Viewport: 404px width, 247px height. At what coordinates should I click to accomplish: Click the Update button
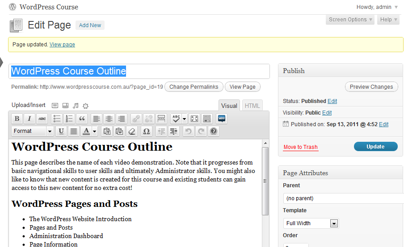376,147
